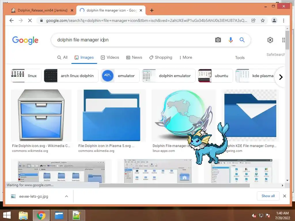Select the dolphin emulator suggestion chip

coord(169,76)
